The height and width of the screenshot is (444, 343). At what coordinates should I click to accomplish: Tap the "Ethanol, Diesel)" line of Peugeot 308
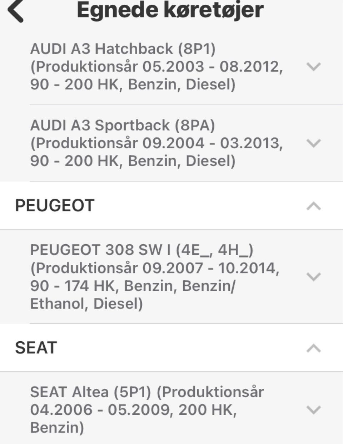[86, 304]
